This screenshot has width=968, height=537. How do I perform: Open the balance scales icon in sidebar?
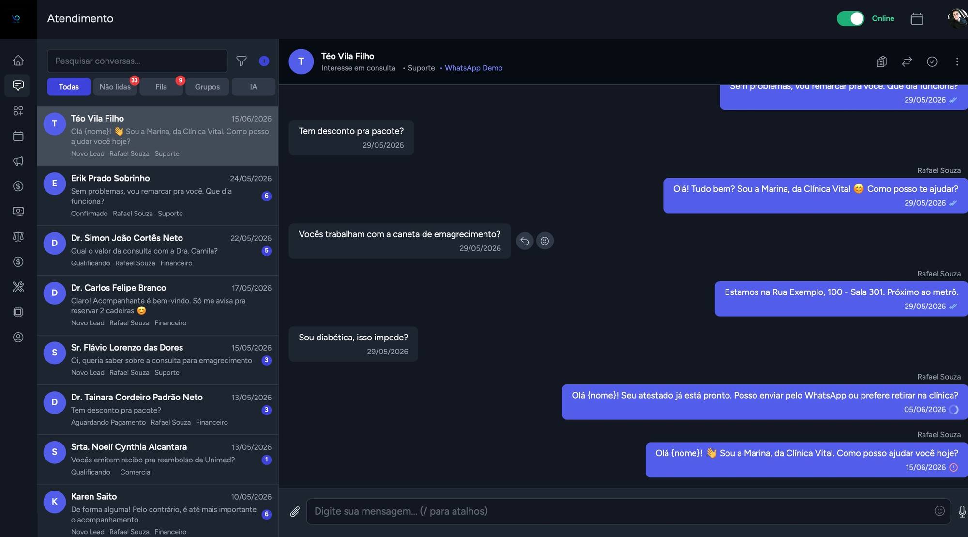(x=18, y=237)
